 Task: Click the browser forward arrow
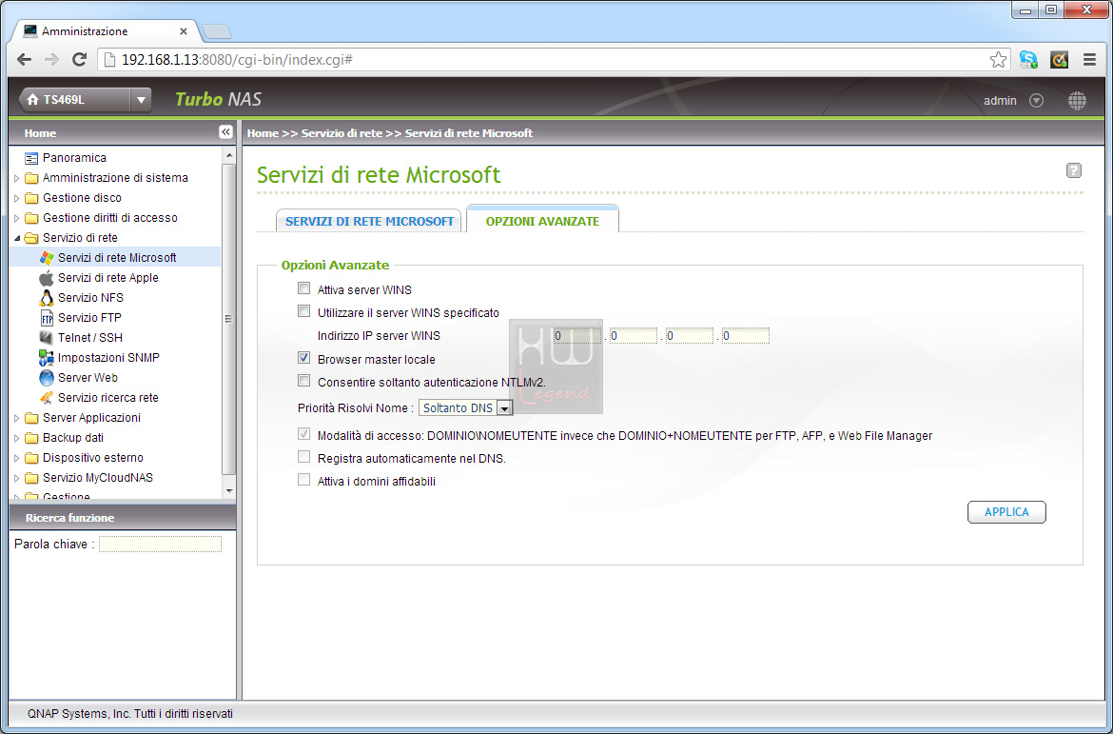pos(51,60)
